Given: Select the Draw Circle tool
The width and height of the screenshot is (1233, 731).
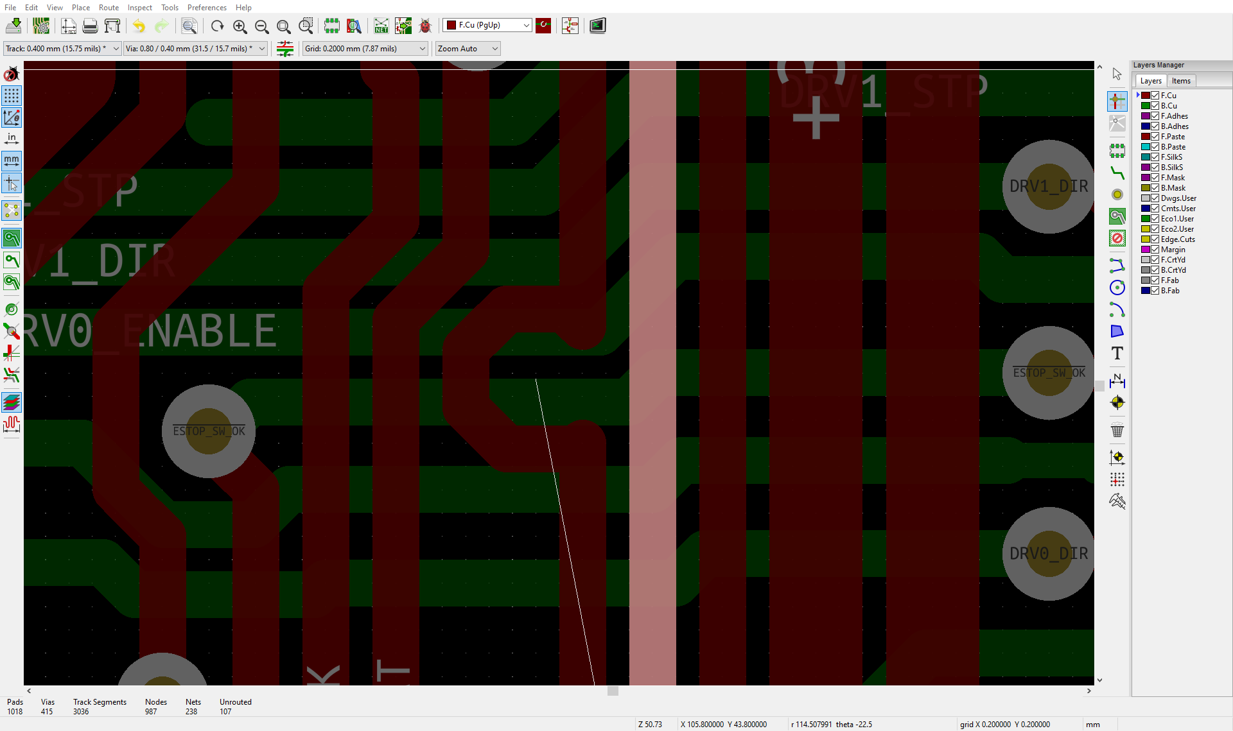Looking at the screenshot, I should (x=1117, y=288).
